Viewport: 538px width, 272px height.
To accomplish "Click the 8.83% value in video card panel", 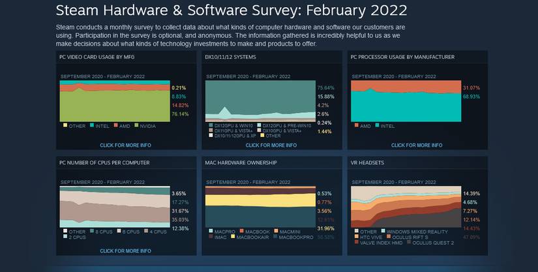I will click(x=179, y=97).
